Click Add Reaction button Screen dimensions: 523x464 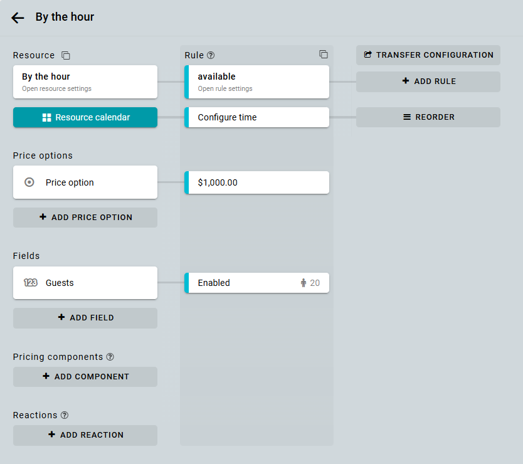(x=85, y=435)
